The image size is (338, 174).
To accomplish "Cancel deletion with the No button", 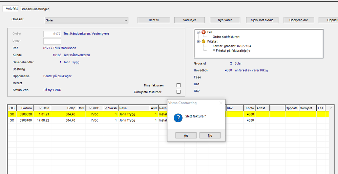I will (x=210, y=135).
